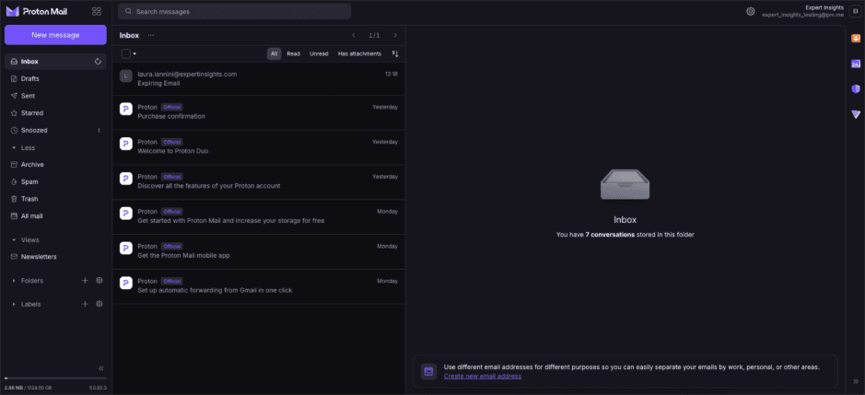Image resolution: width=865 pixels, height=395 pixels.
Task: Open the Contacts side panel icon
Action: [856, 38]
